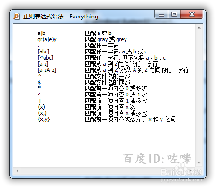Click the '$' symbol row
Image resolution: width=216 pixels, height=188 pixels.
(x=39, y=82)
